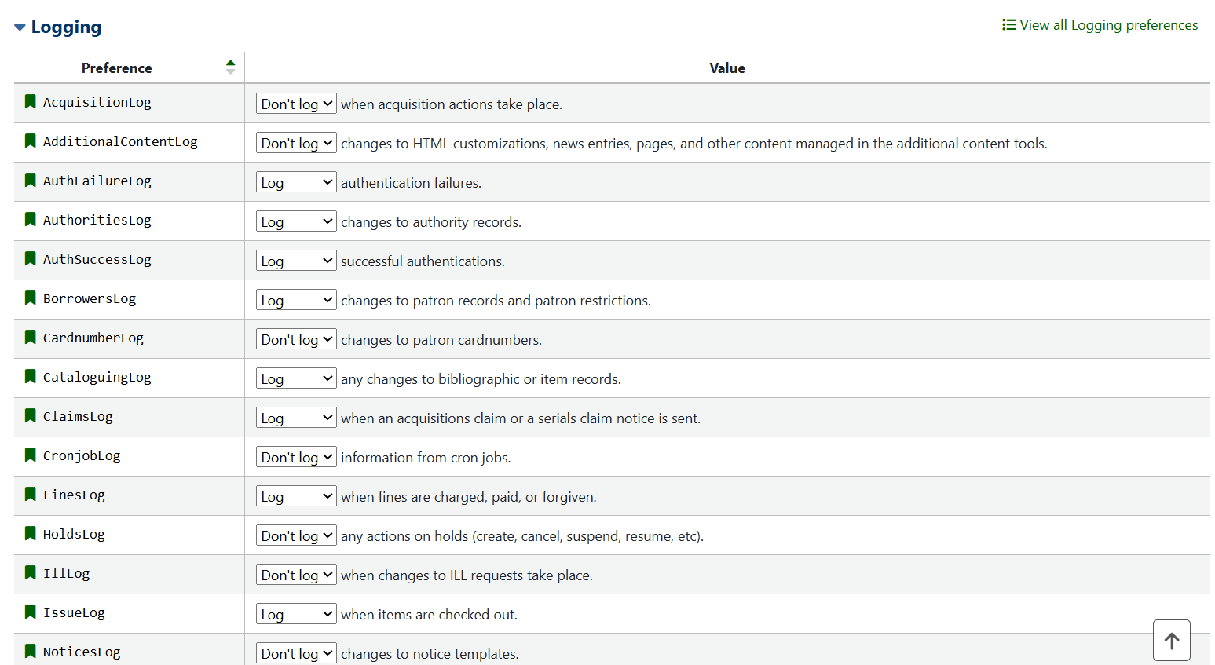This screenshot has height=665, width=1215.
Task: Open the CardnumberLog Don't log dropdown
Action: click(x=296, y=339)
